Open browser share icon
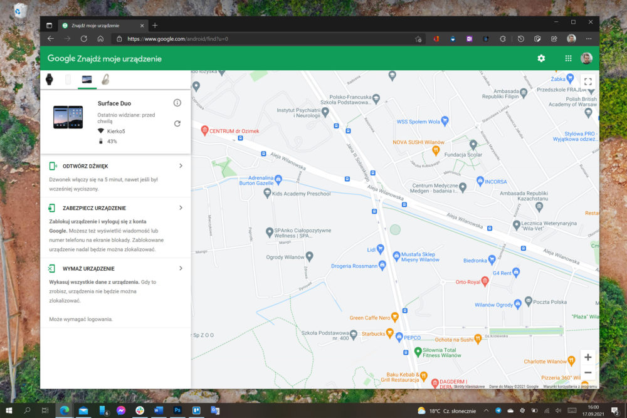 tap(554, 39)
